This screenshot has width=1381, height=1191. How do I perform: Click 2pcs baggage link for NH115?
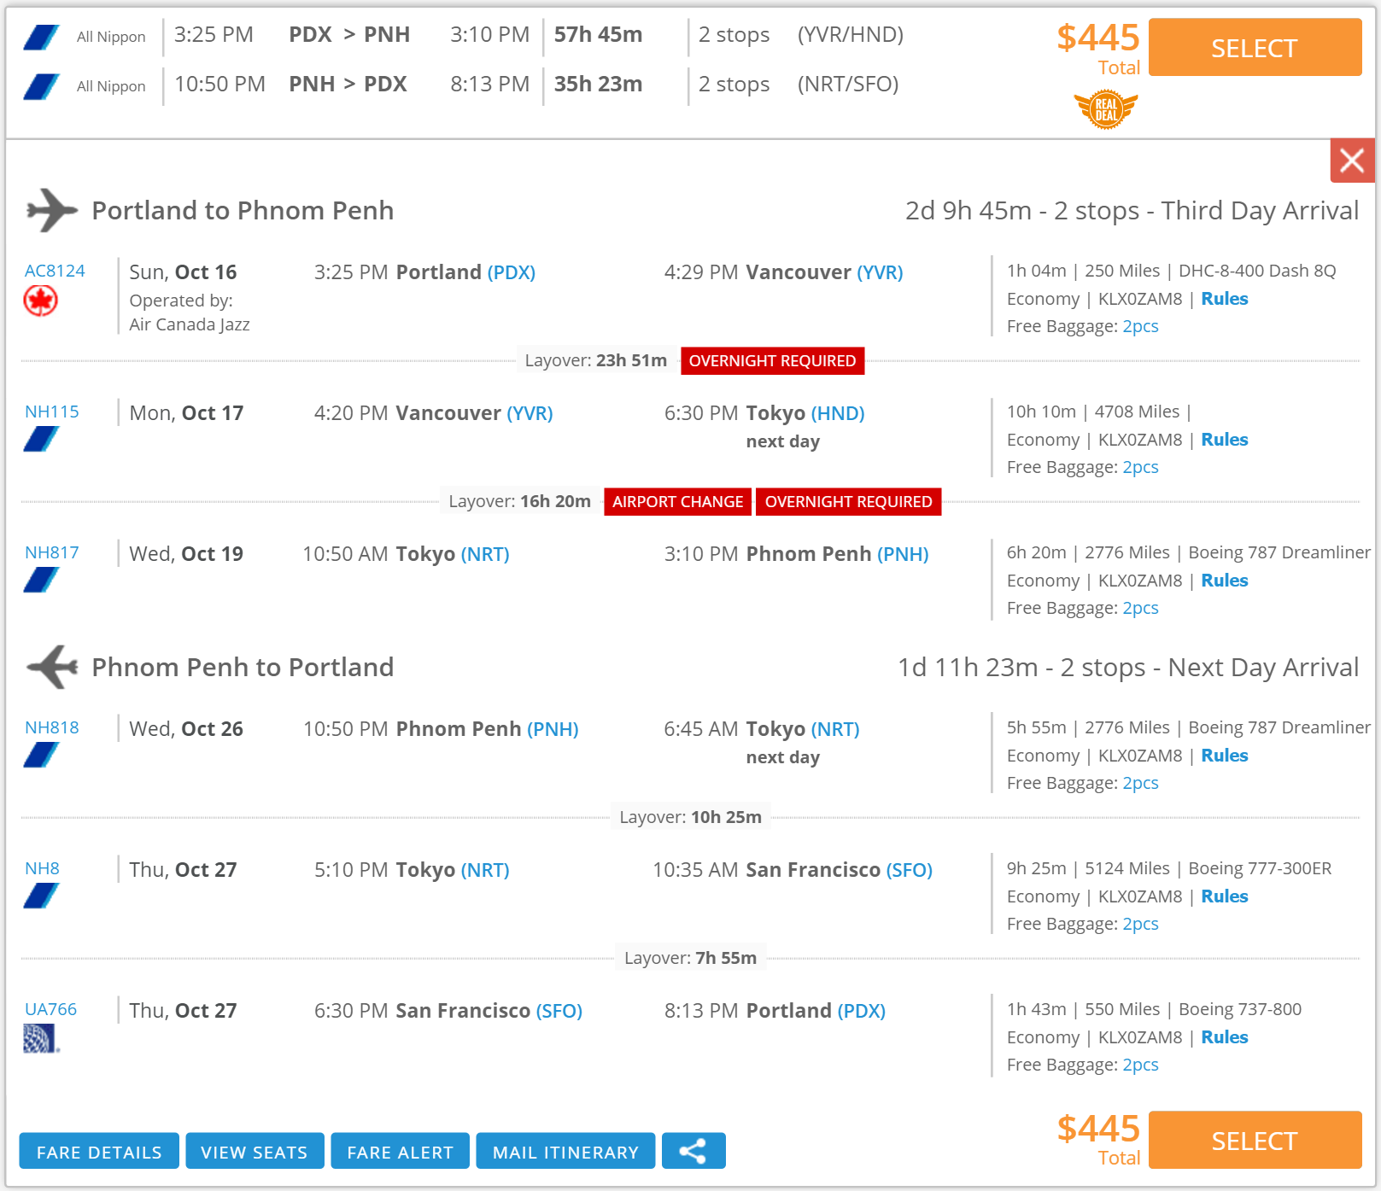(1140, 467)
